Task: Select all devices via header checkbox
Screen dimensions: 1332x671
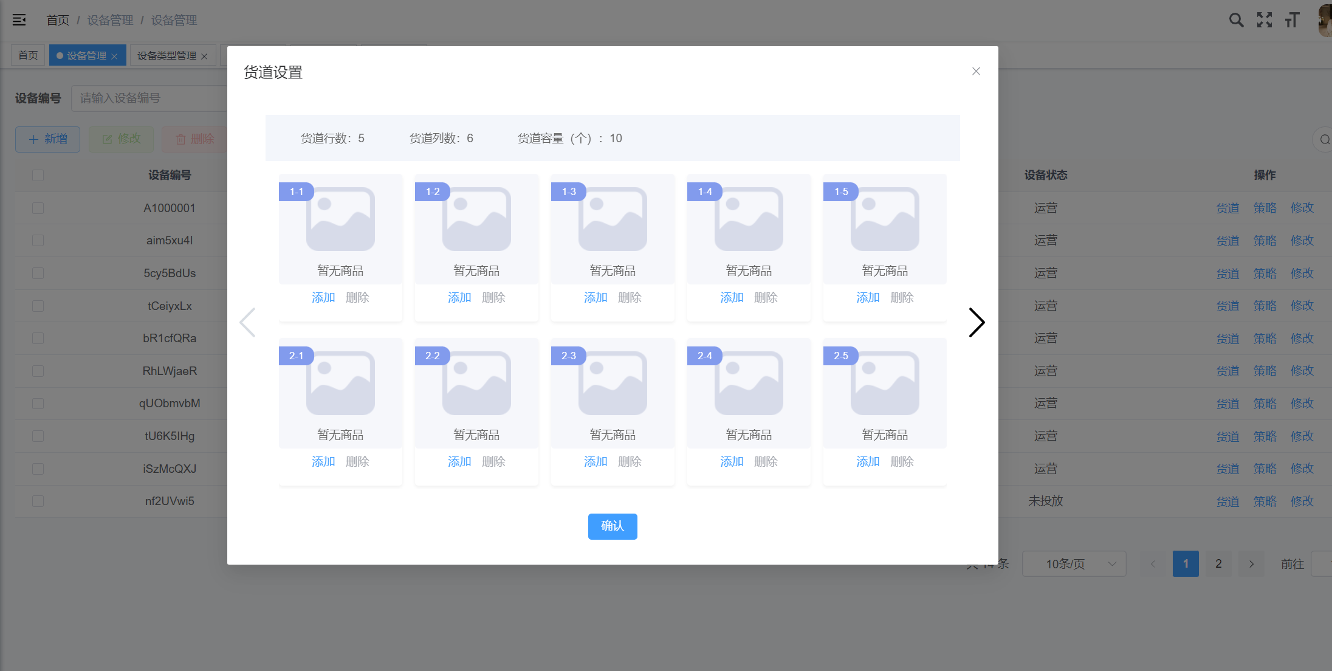Action: click(x=38, y=175)
